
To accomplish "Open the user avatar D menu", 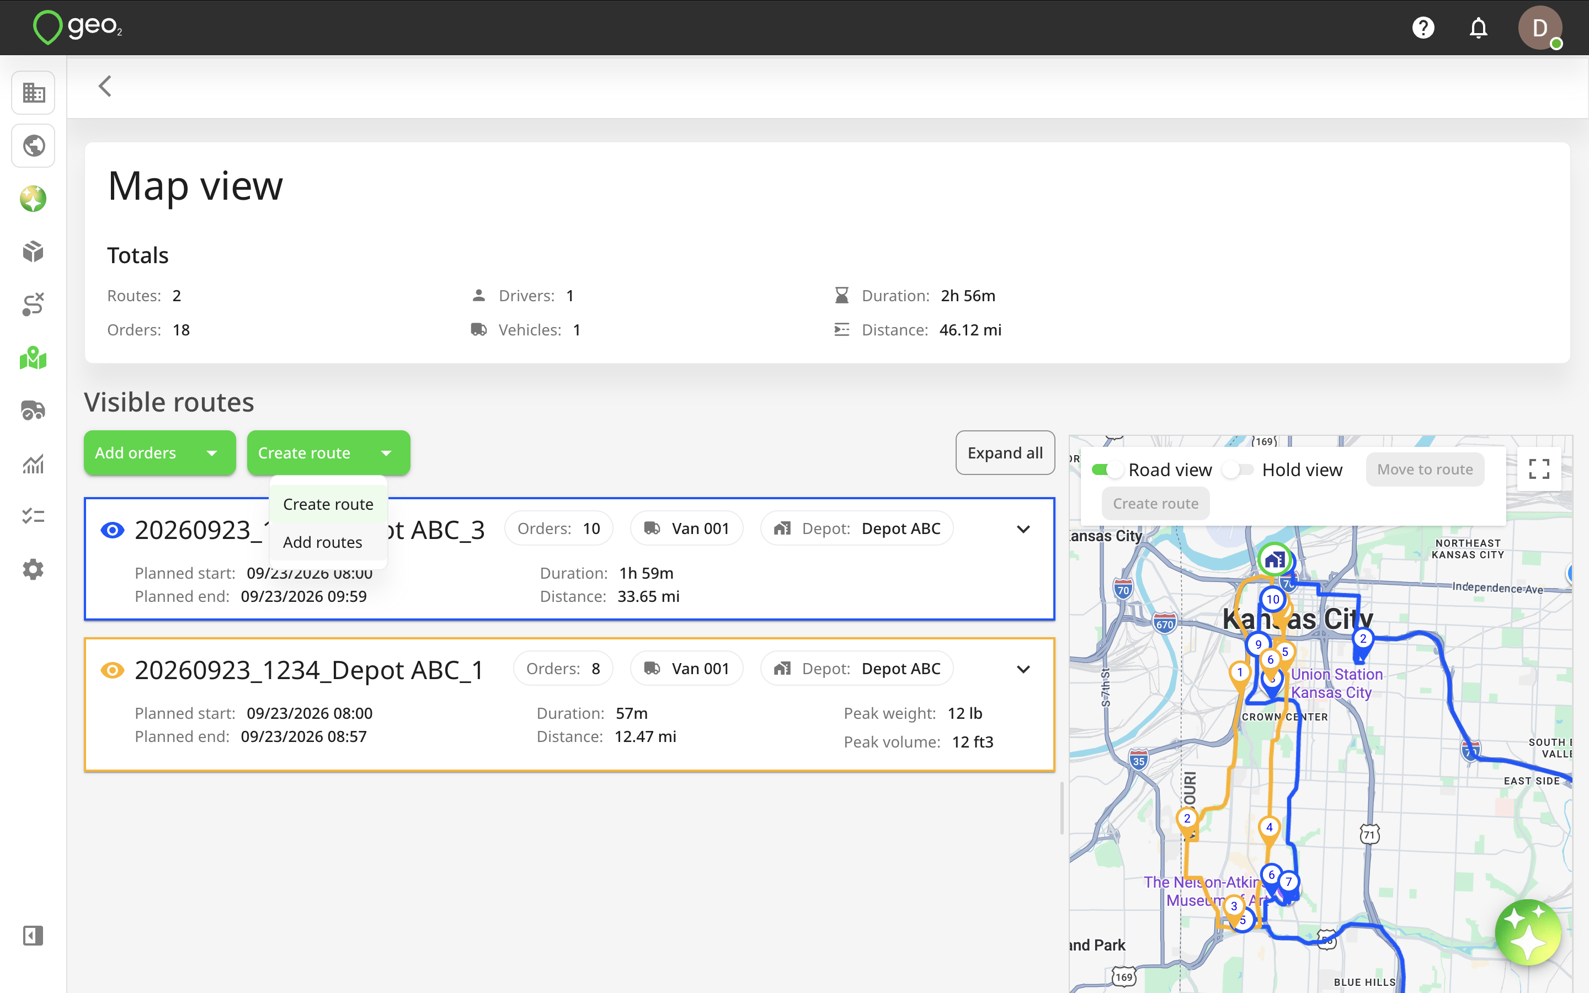I will (1540, 28).
